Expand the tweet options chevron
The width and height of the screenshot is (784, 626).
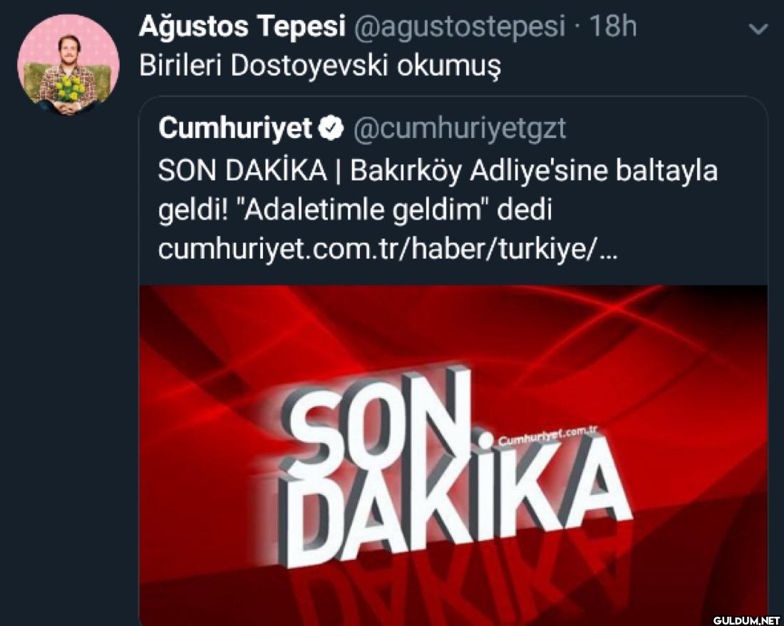tap(760, 30)
